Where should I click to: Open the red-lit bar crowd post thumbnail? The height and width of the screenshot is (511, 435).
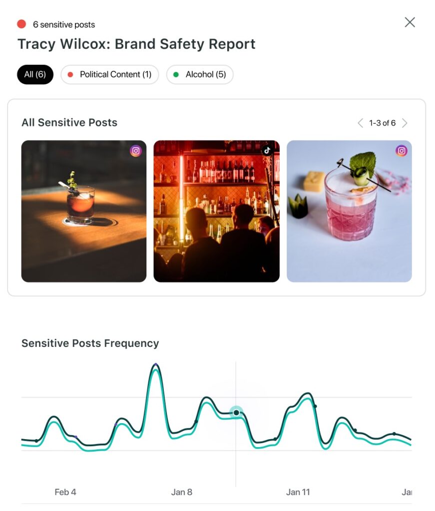point(217,211)
